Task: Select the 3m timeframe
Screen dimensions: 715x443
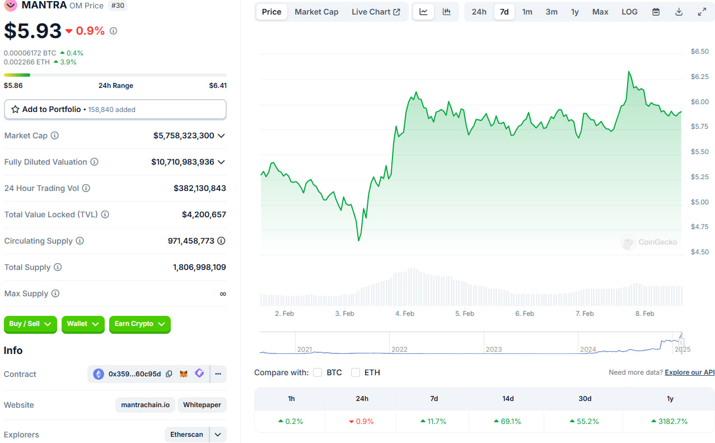Action: [x=552, y=12]
